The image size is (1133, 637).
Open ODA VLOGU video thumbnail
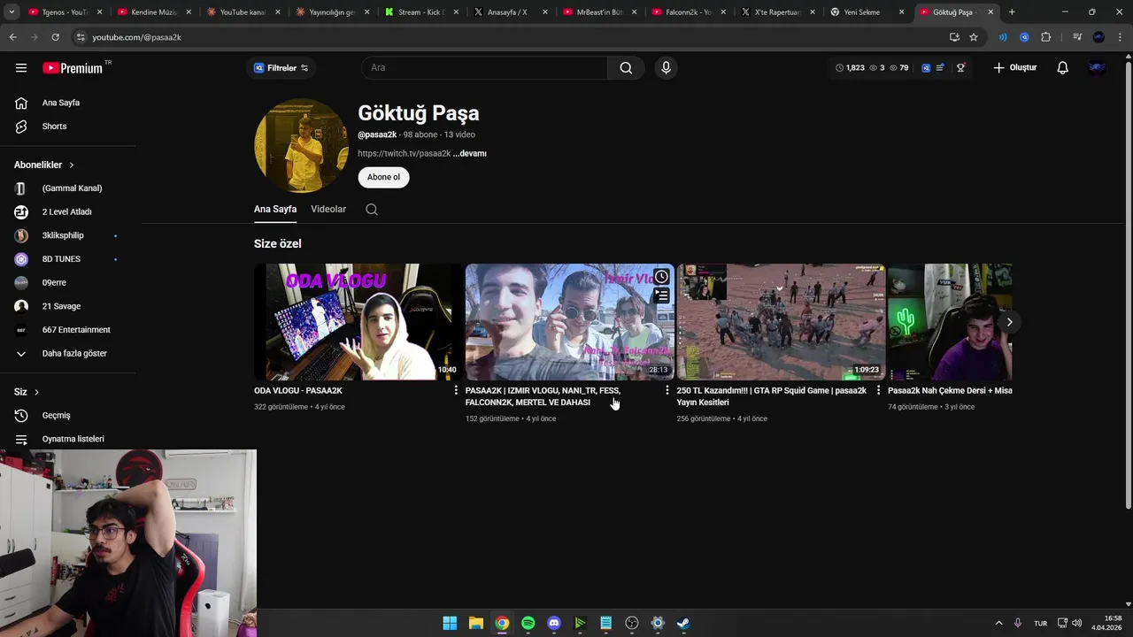pyautogui.click(x=358, y=322)
